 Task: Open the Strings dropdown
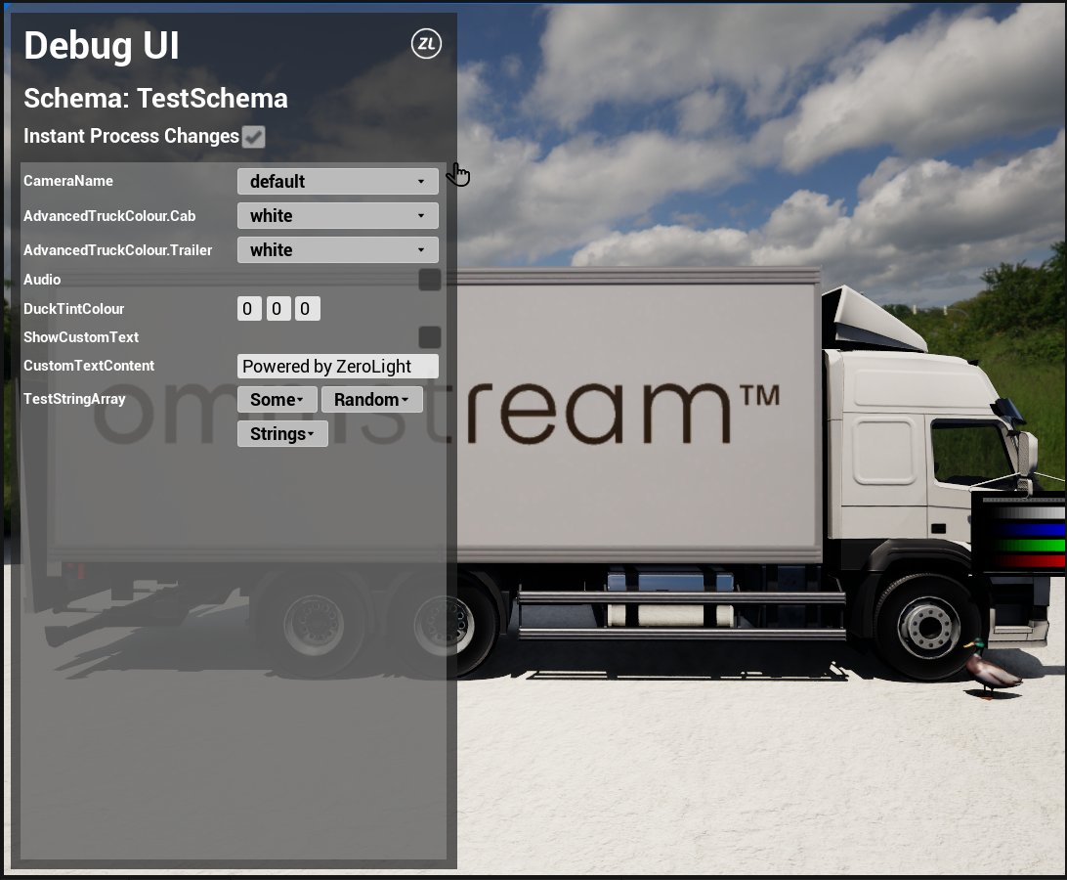282,433
